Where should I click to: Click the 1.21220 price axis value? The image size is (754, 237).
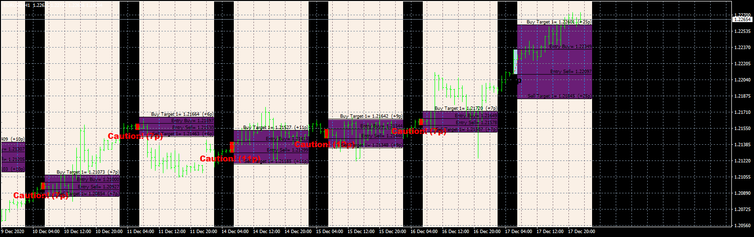click(742, 161)
